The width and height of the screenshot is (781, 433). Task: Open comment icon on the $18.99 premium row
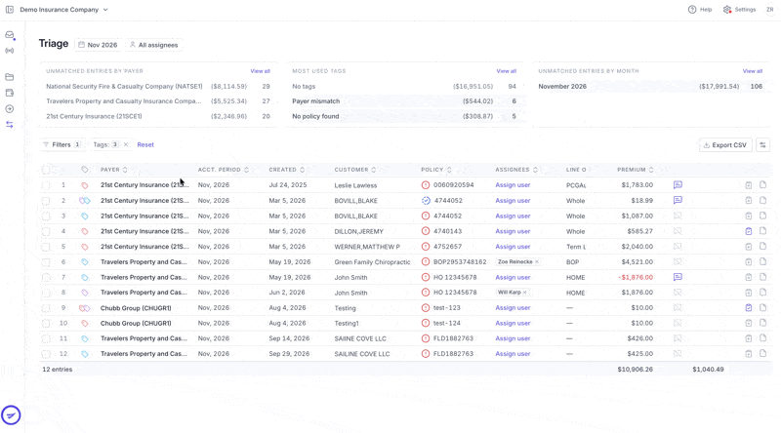tap(678, 200)
